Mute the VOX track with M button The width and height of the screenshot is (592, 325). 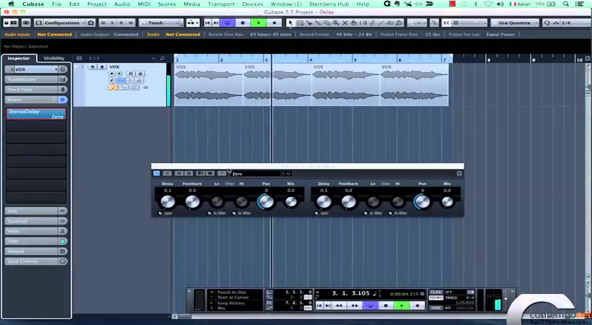(x=93, y=67)
